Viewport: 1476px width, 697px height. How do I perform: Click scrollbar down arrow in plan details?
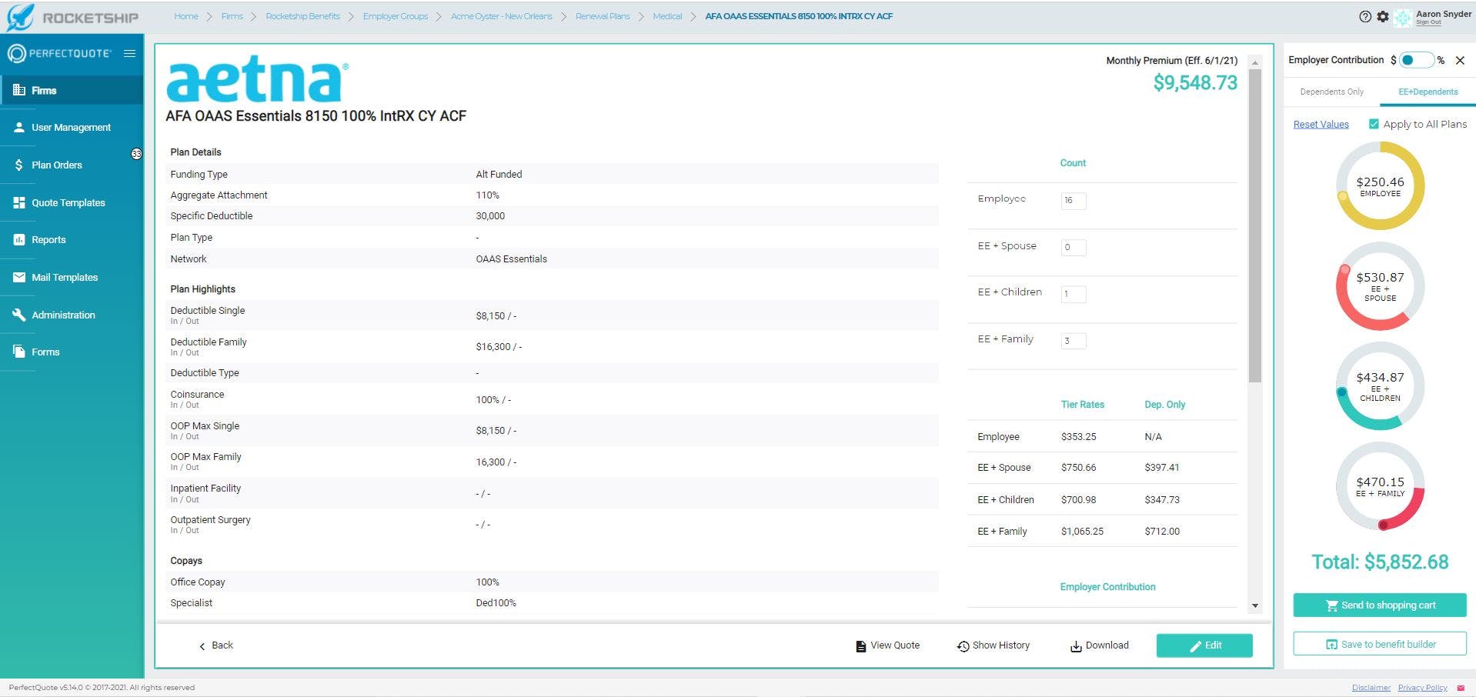pos(1255,606)
